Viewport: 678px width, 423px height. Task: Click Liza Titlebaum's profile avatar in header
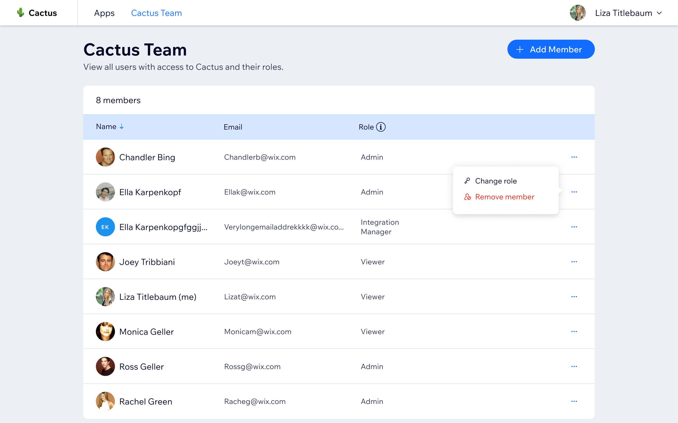point(578,13)
